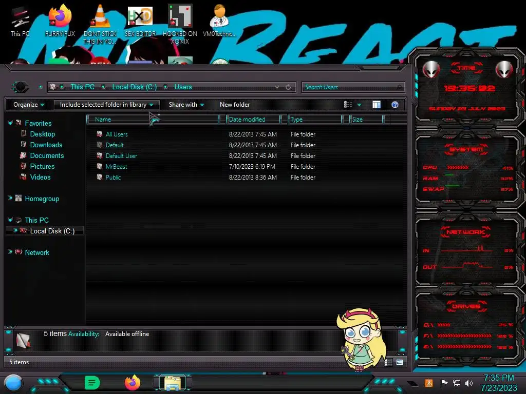Select This PC in the navigation pane
This screenshot has width=526, height=394.
37,220
